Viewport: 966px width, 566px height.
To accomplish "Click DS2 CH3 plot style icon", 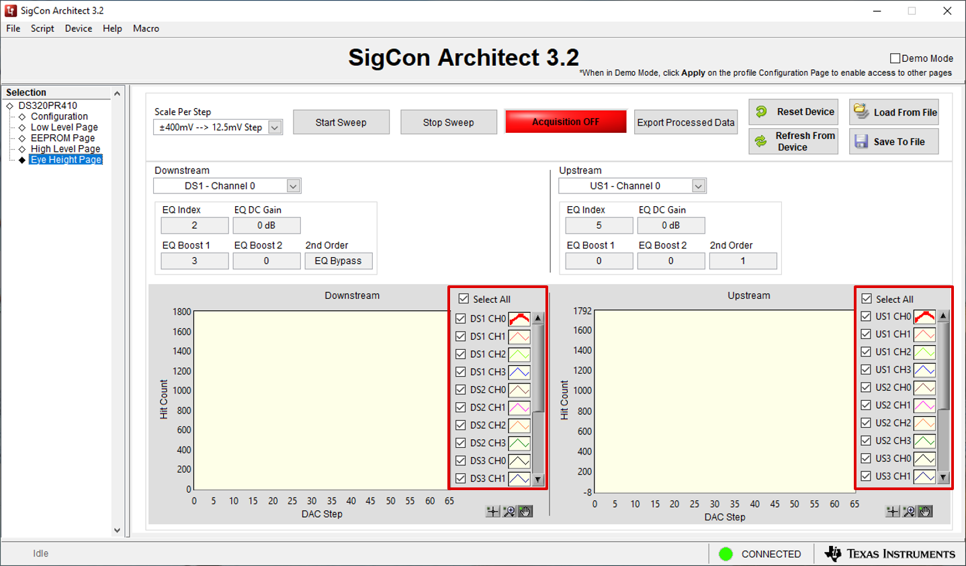I will tap(519, 443).
